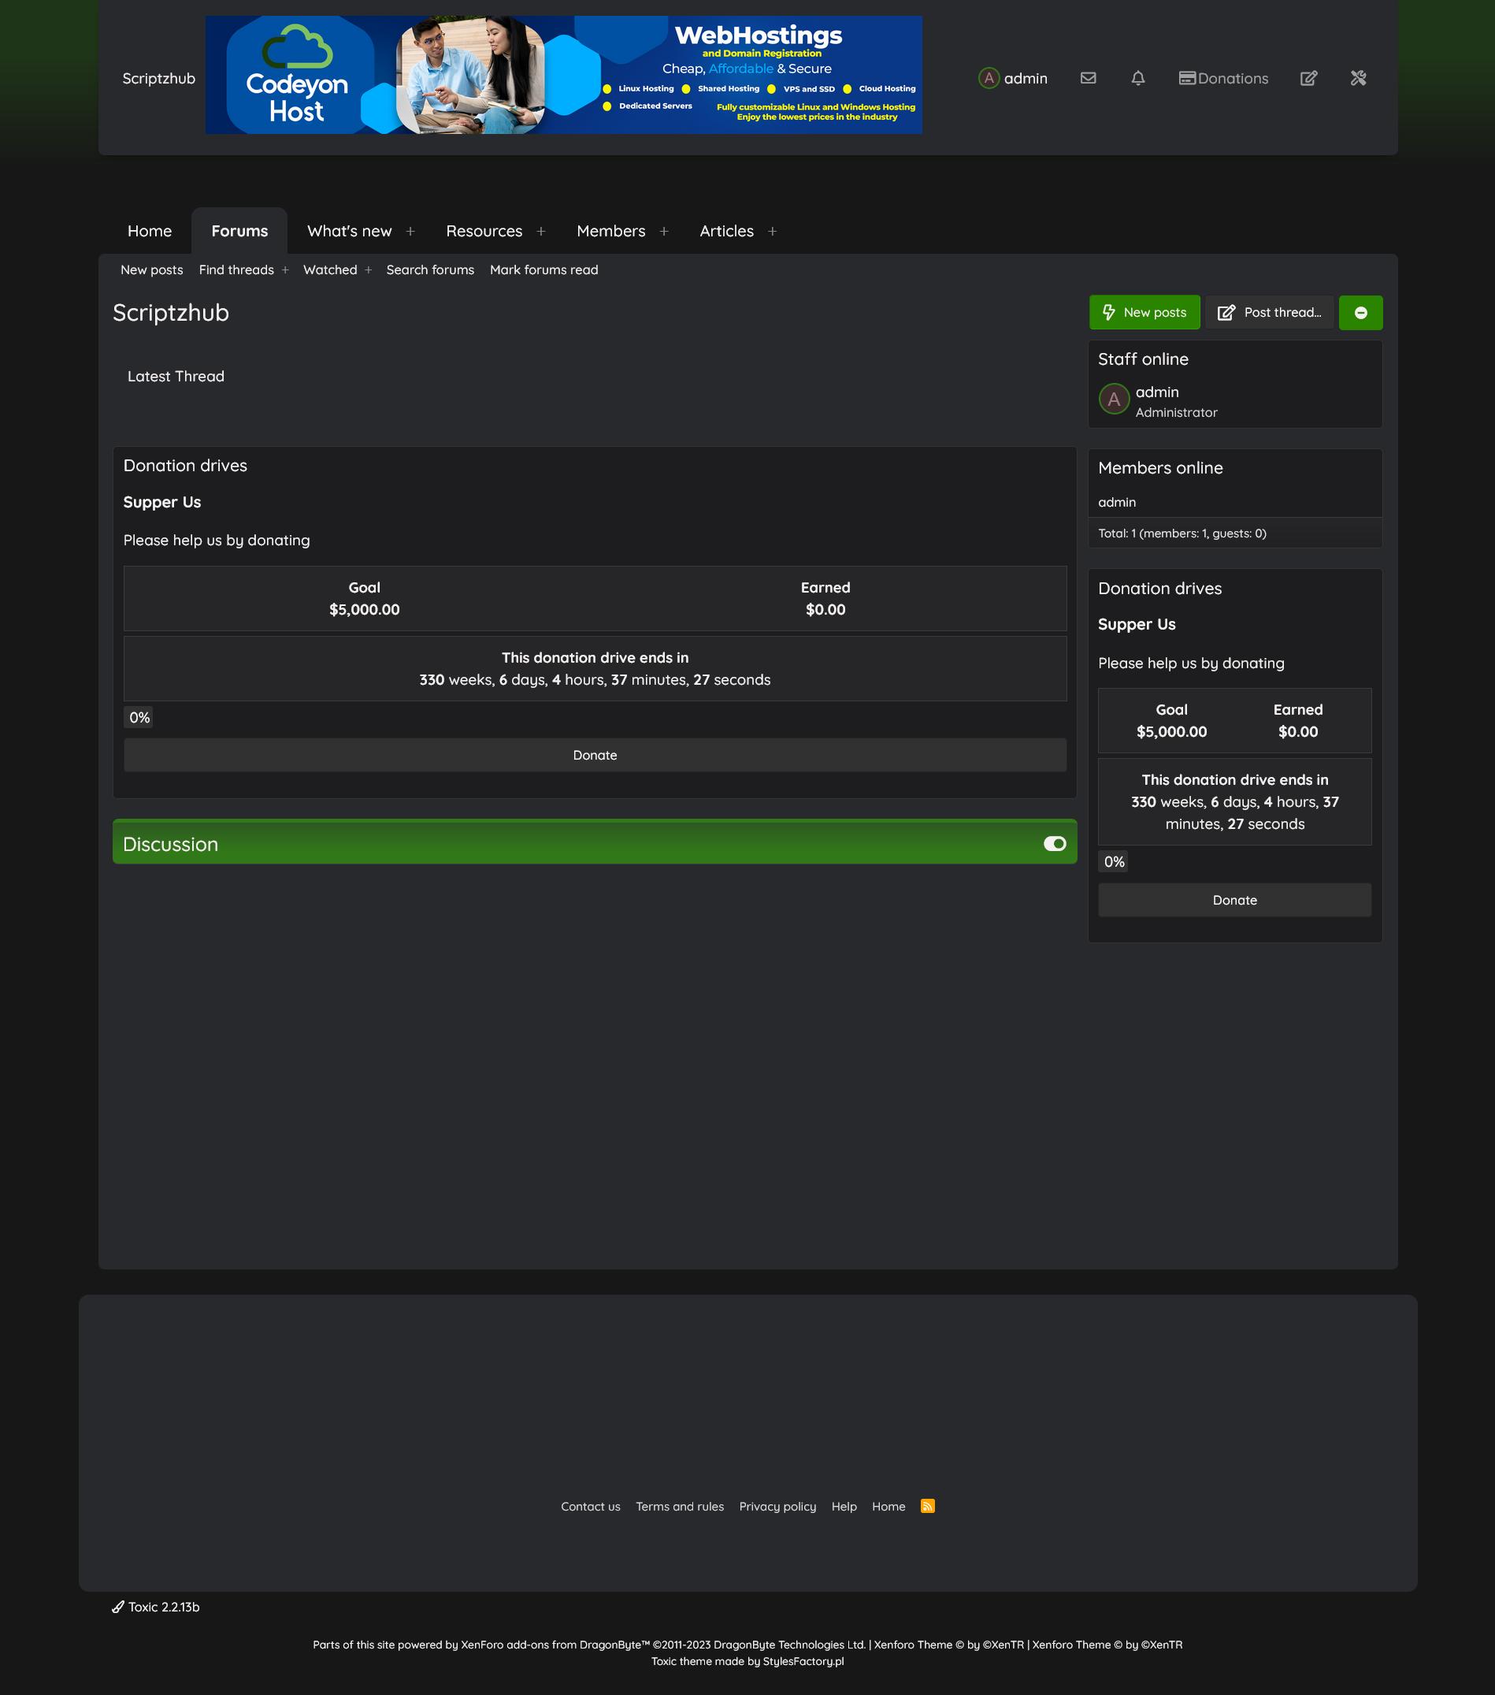Click the Toxic 2.2.13b style chooser

[156, 1607]
